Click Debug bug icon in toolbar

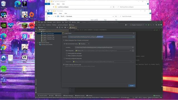coord(149,25)
